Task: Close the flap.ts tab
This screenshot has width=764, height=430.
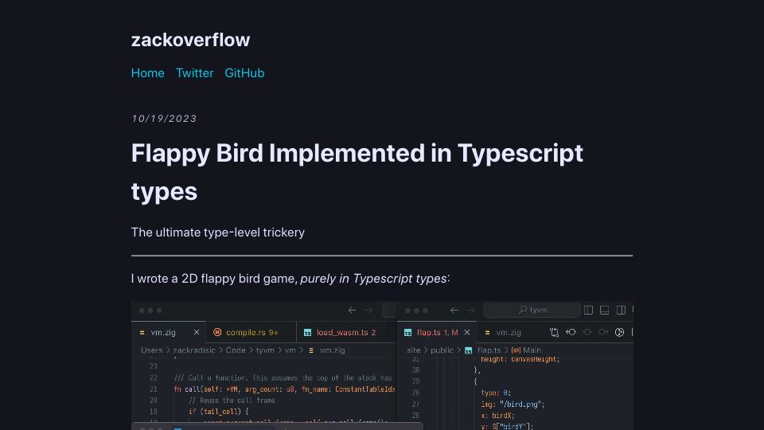Action: 467,333
